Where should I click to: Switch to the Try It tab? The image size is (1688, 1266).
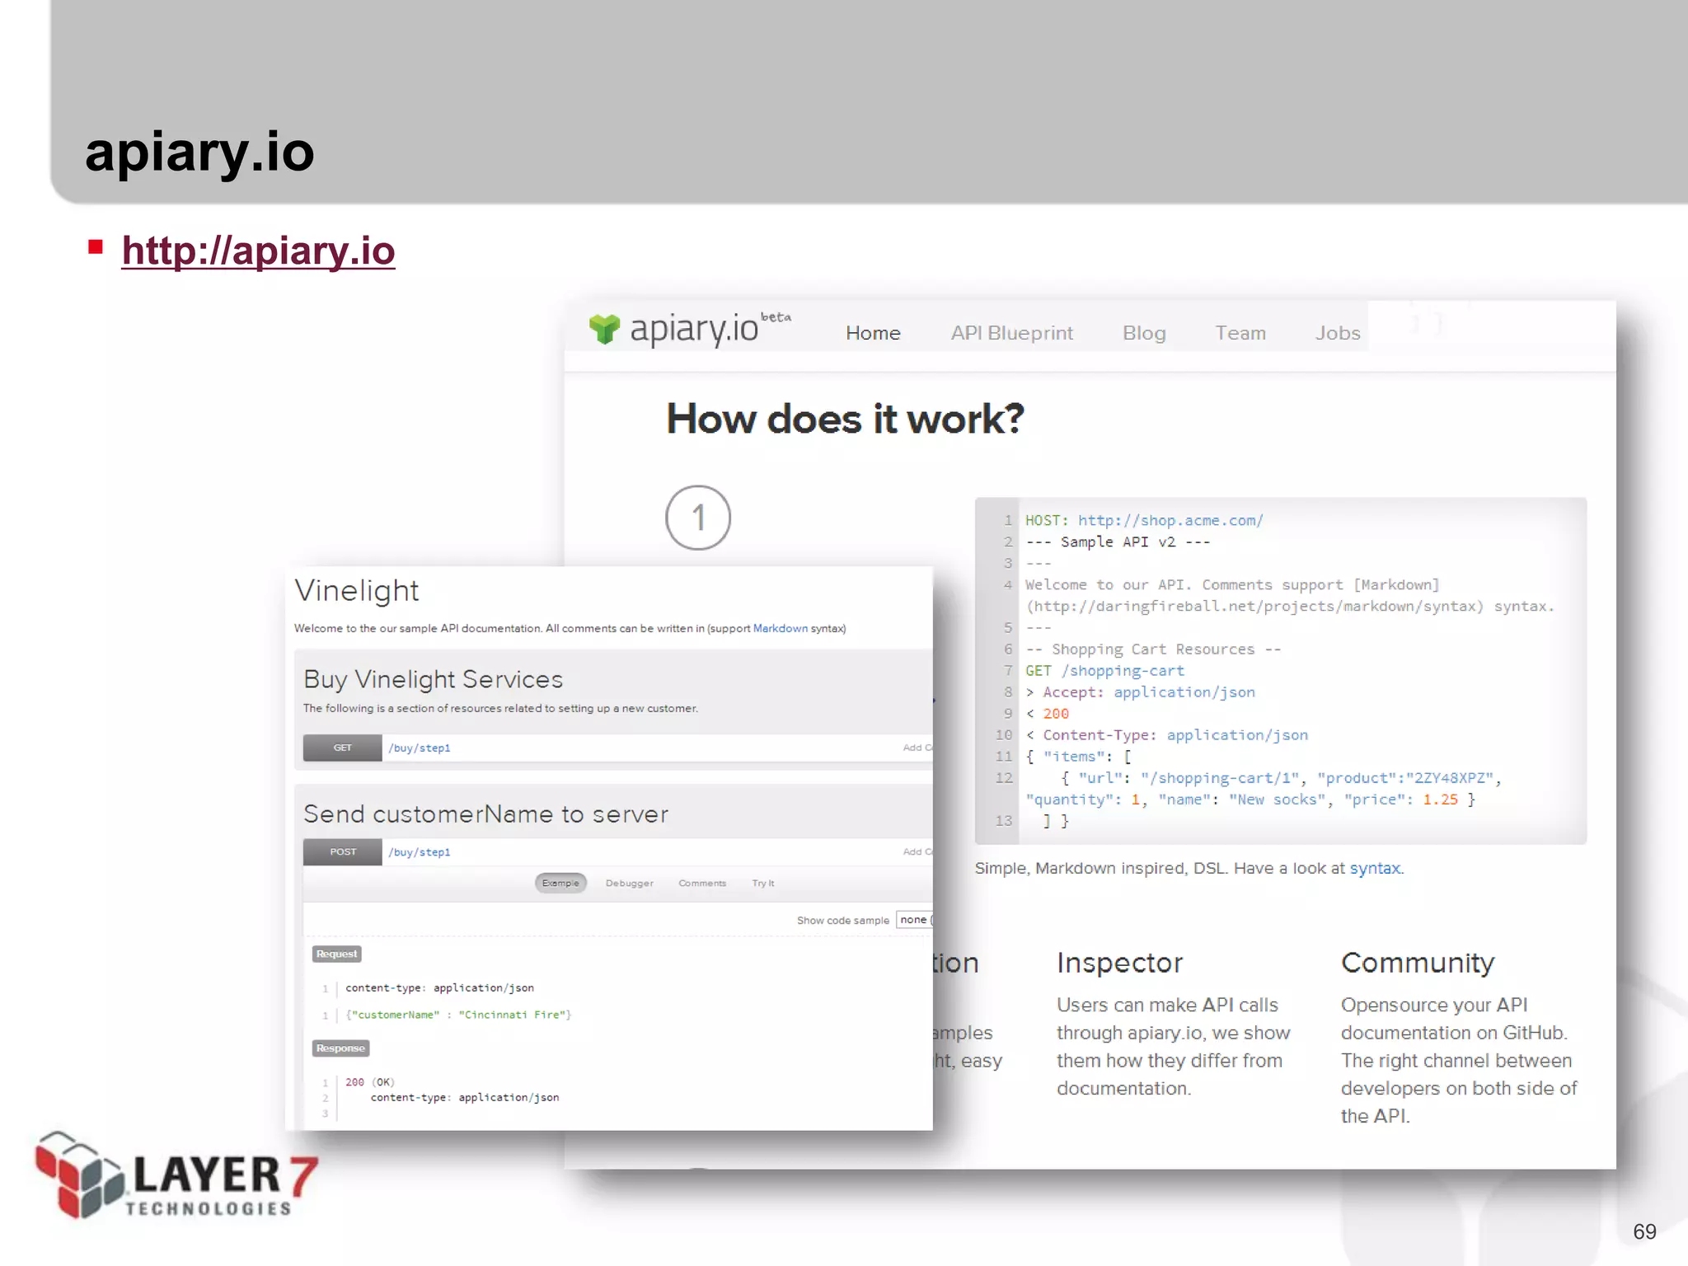tap(762, 883)
